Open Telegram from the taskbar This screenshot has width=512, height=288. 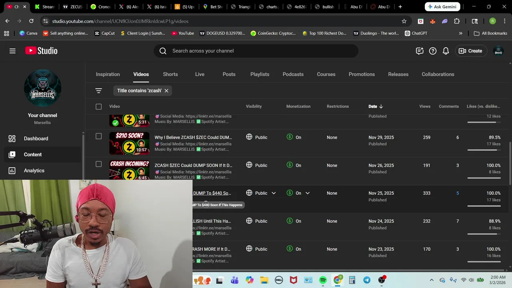367,280
